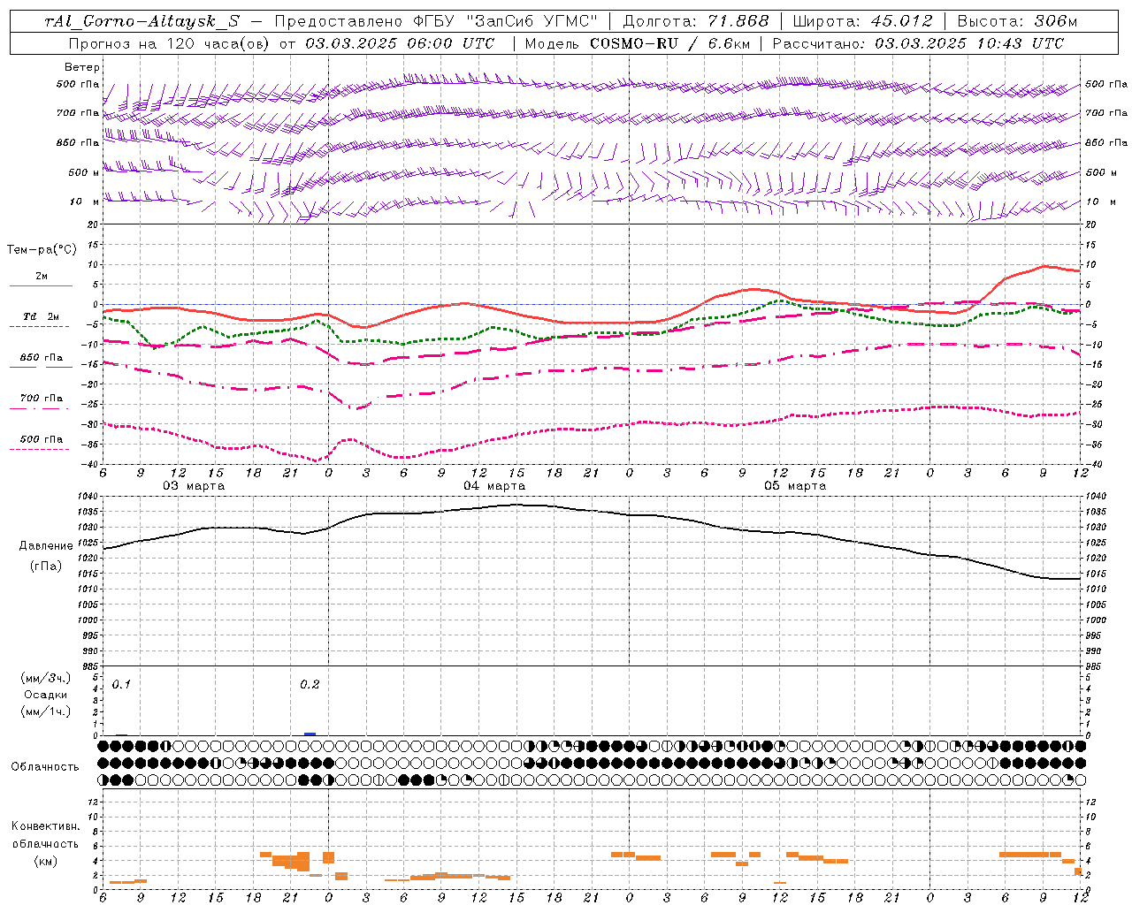Click the "Долгота: 71.868" header value

697,21
